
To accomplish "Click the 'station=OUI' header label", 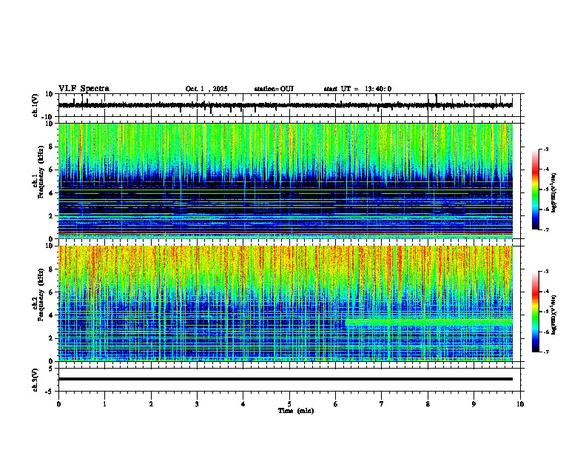I will (x=274, y=89).
